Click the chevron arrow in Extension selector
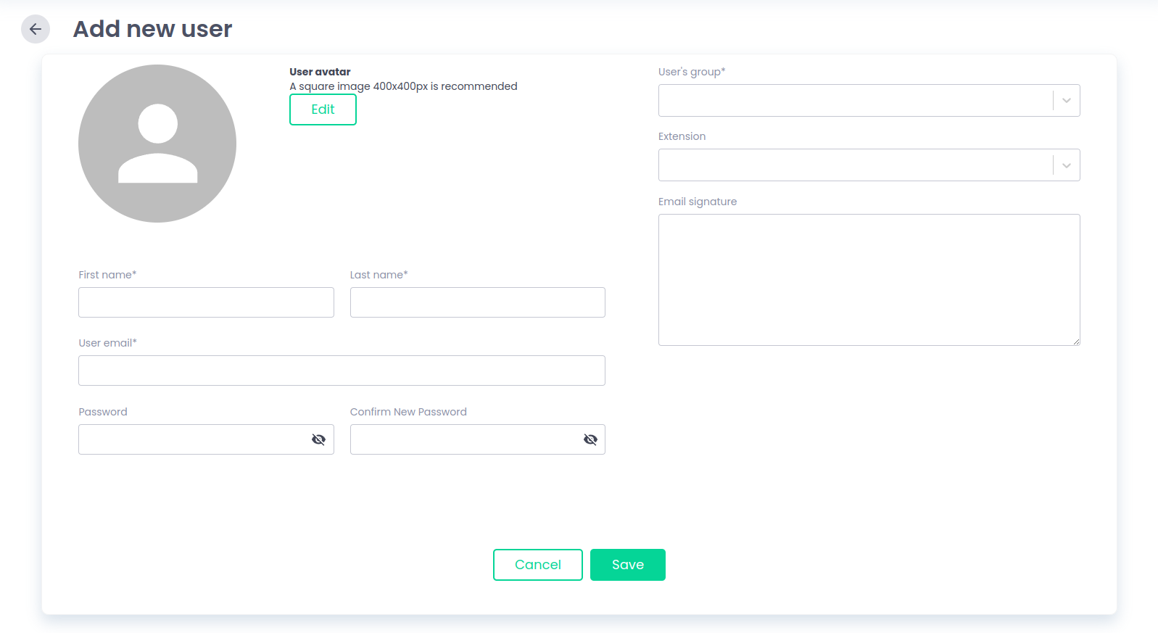 tap(1066, 165)
